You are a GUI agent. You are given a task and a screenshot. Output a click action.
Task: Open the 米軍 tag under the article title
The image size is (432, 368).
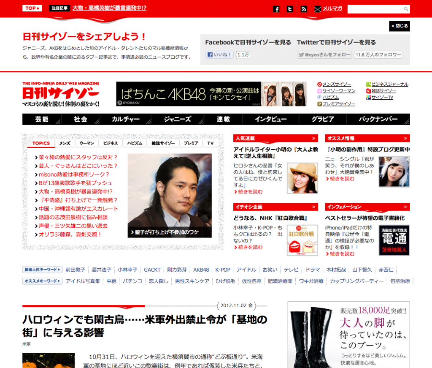27,344
